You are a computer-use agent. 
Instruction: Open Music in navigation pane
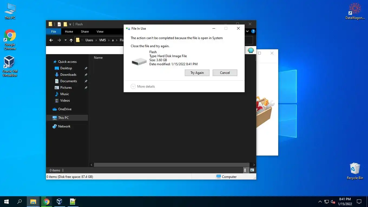[x=64, y=94]
